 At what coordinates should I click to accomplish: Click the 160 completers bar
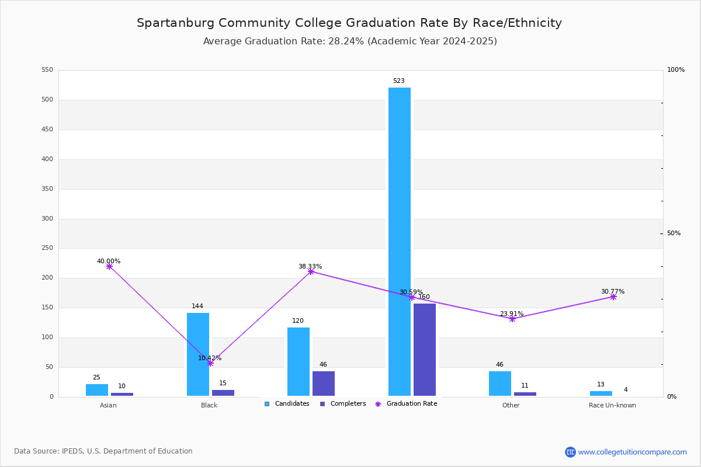coord(425,350)
